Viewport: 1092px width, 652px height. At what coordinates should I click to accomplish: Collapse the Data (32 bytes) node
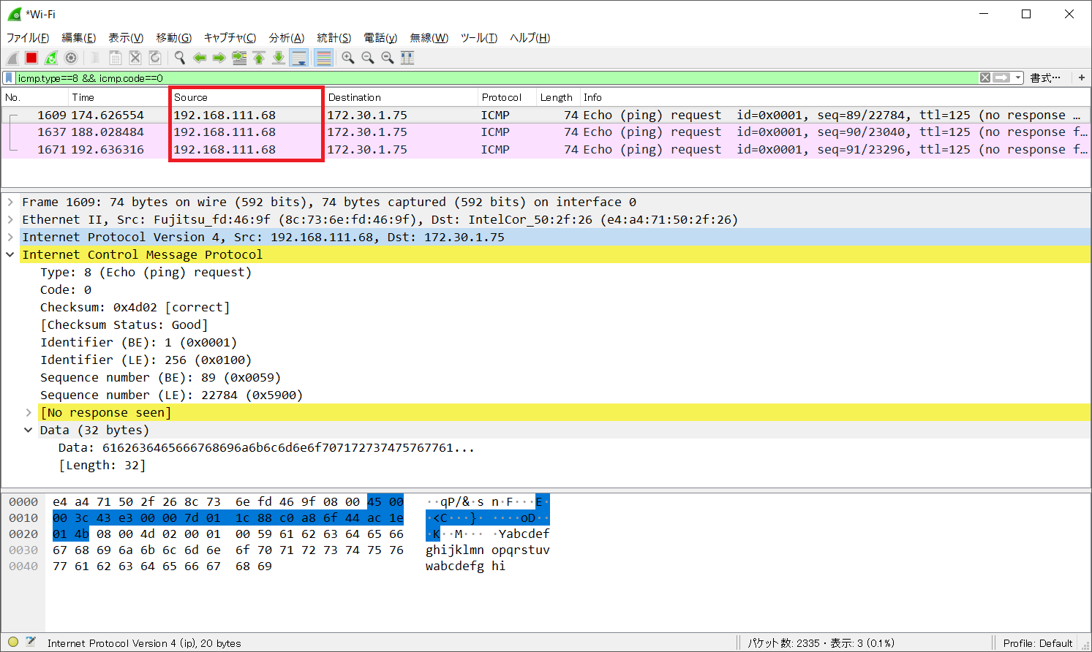tap(29, 430)
